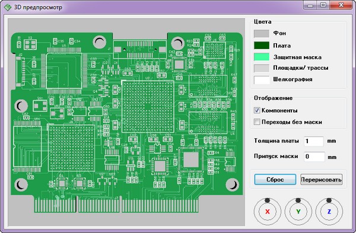Open the Площадки/трассы color swatch
Screen dimensions: 356x233
click(262, 68)
